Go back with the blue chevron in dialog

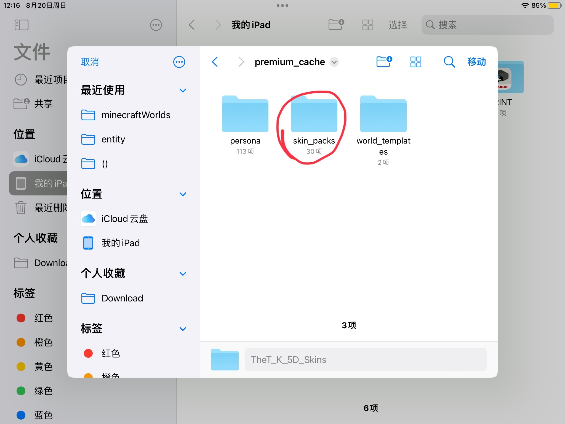tap(215, 62)
